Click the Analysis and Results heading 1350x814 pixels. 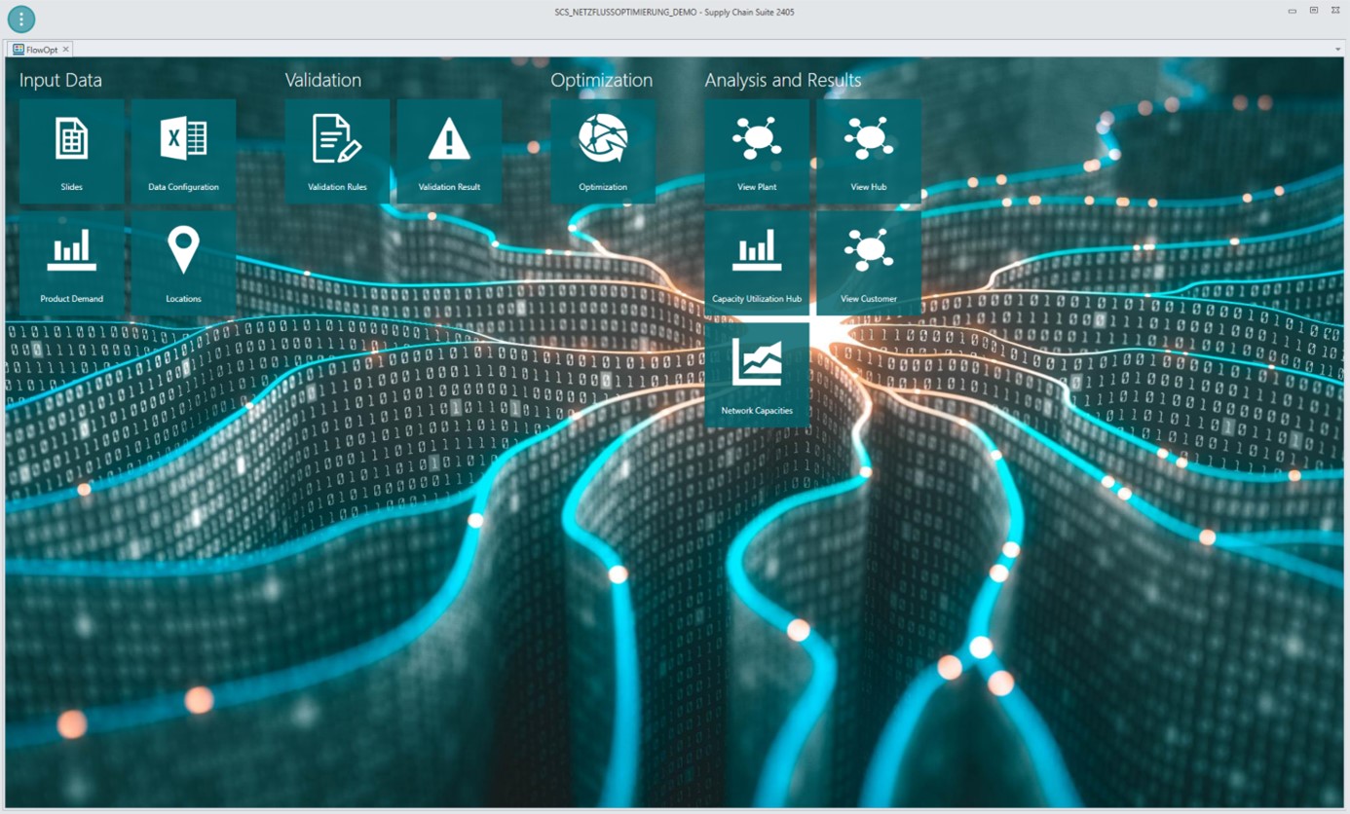point(782,81)
